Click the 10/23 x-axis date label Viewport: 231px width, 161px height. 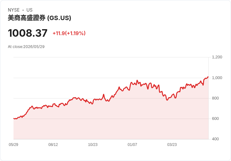93,144
